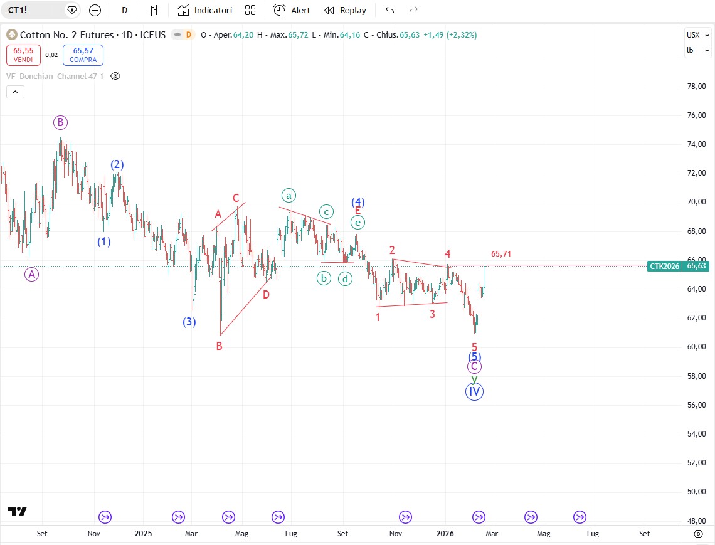Open the D timeframe interval dropdown

125,10
